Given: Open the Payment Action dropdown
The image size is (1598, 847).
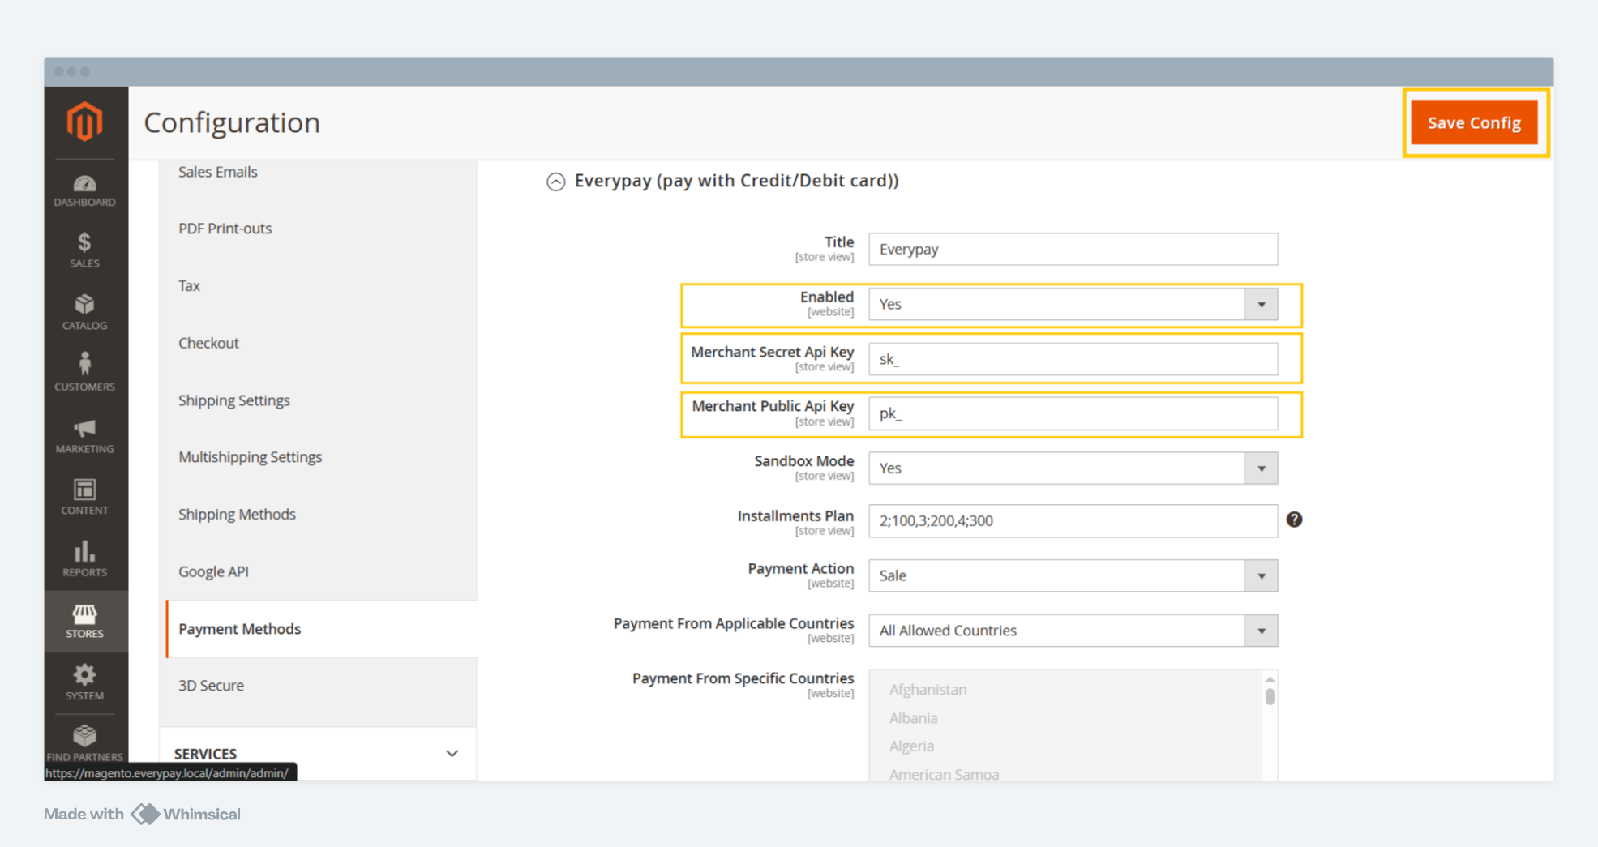Looking at the screenshot, I should [1073, 575].
